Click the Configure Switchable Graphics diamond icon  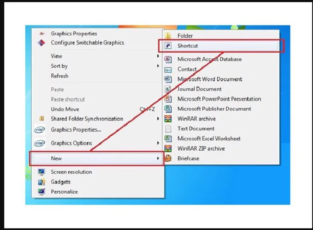[41, 43]
